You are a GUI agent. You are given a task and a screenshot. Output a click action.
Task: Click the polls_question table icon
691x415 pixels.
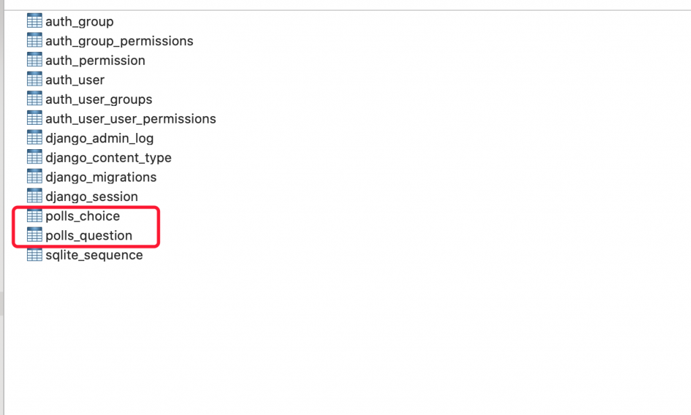click(34, 236)
